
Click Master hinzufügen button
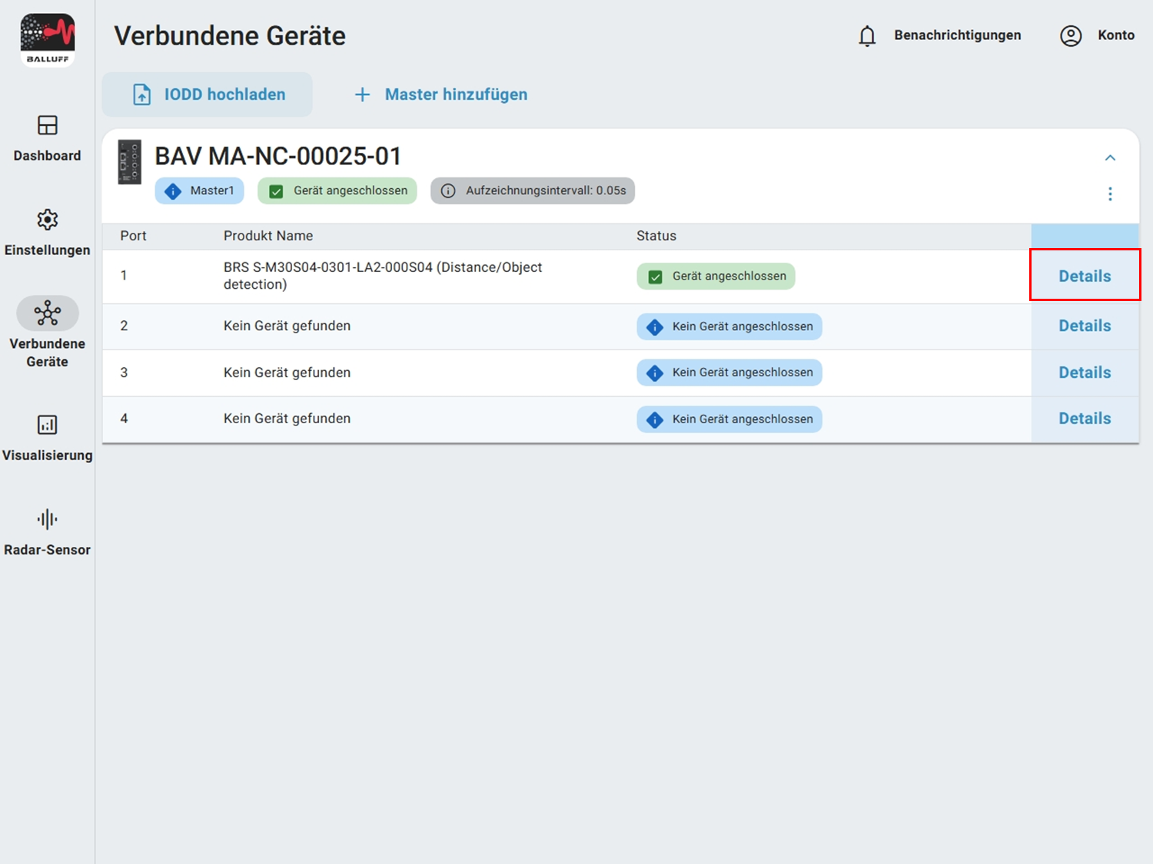coord(440,94)
